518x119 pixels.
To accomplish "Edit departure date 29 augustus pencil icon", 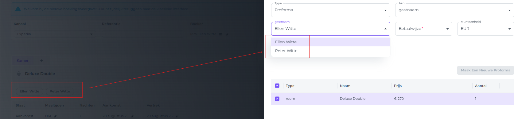I will coord(177,116).
